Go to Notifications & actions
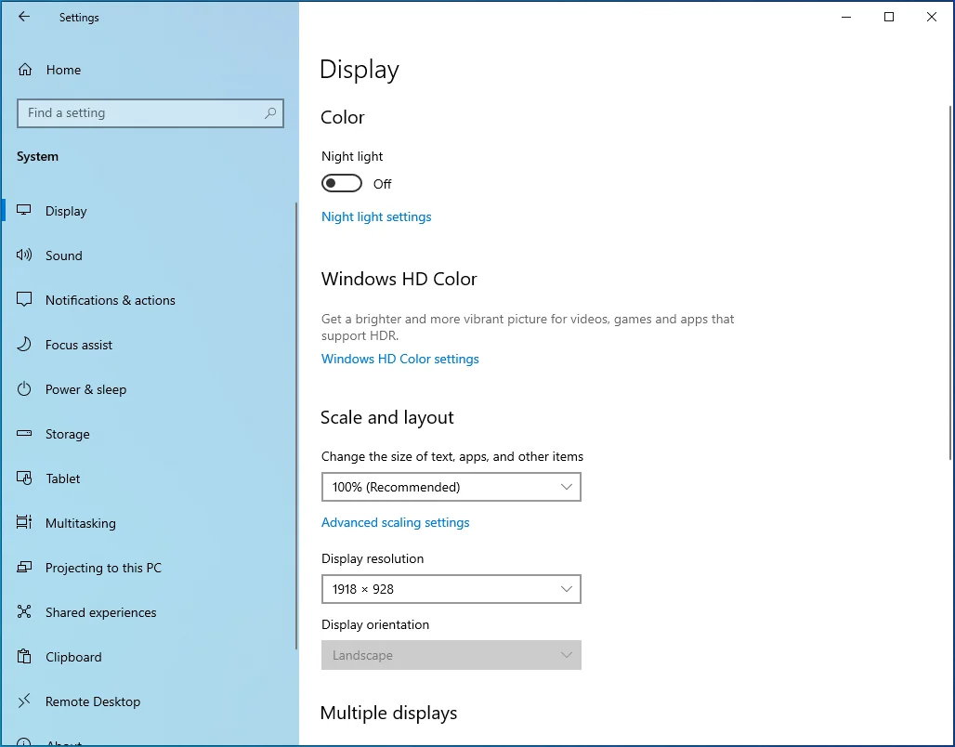 click(x=149, y=300)
